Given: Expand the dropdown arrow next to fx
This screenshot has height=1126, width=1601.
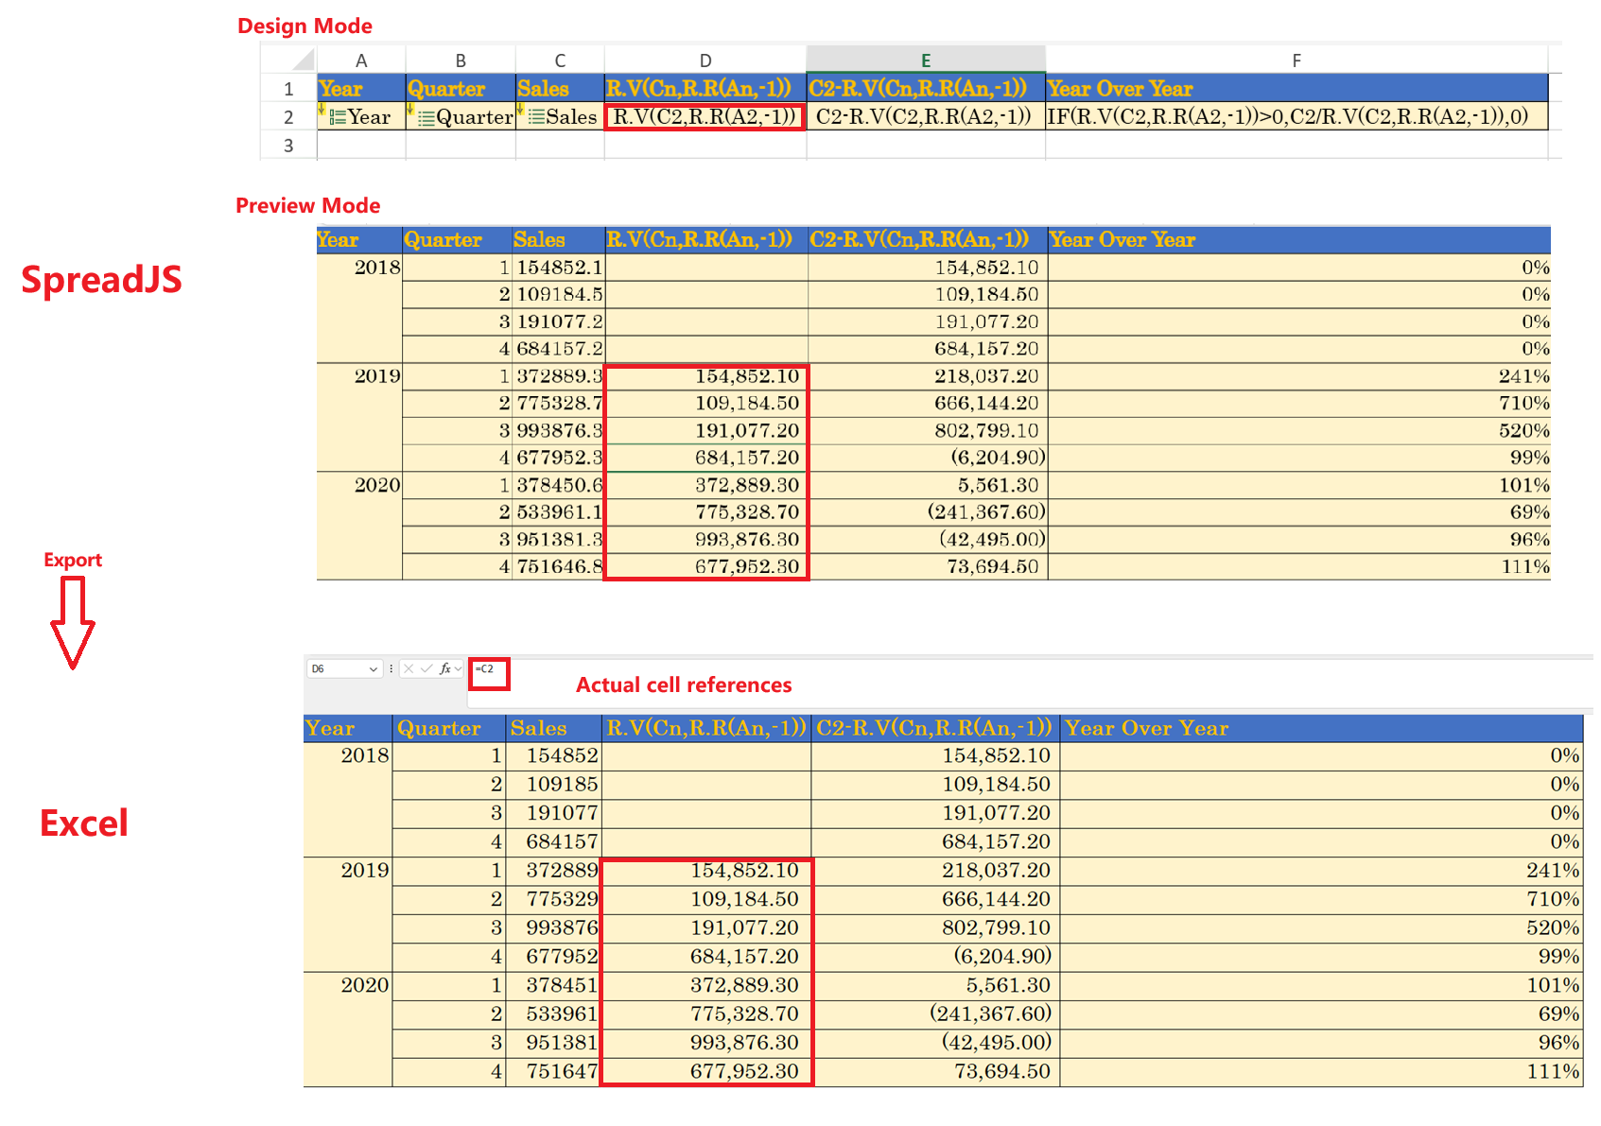Looking at the screenshot, I should (x=459, y=669).
